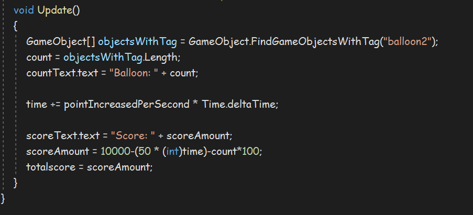This screenshot has height=215, width=473.
Task: Click the final class closing brace
Action: pos(3,198)
